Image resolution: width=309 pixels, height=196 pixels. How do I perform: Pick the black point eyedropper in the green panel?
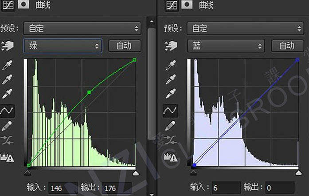(7, 65)
